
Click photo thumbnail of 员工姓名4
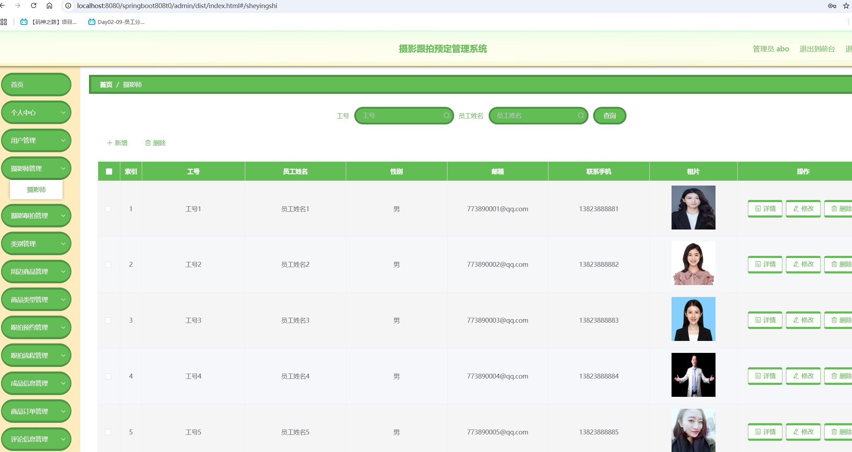693,375
